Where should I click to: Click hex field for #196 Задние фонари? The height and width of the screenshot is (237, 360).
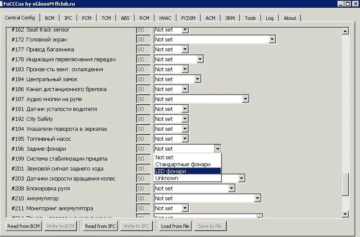pyautogui.click(x=143, y=149)
